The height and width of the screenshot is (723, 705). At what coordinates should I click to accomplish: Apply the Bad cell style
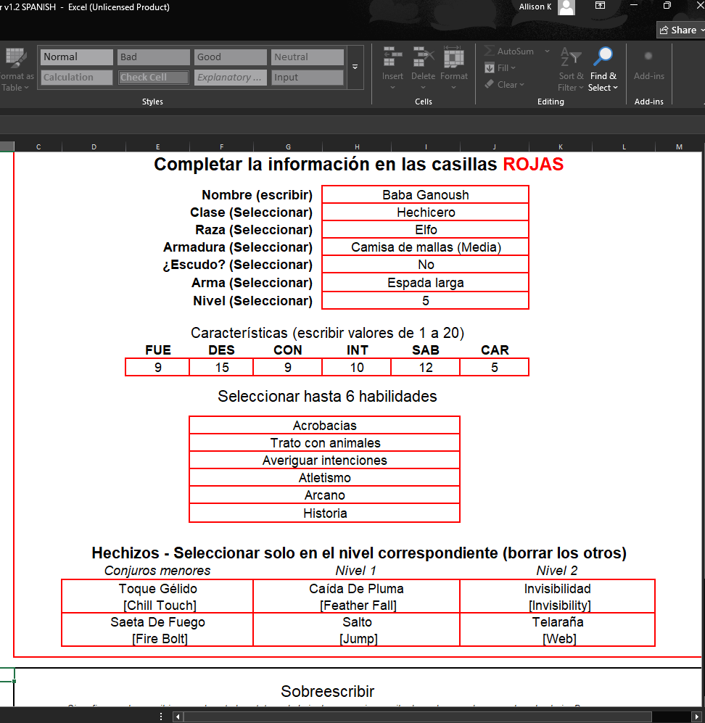click(154, 57)
